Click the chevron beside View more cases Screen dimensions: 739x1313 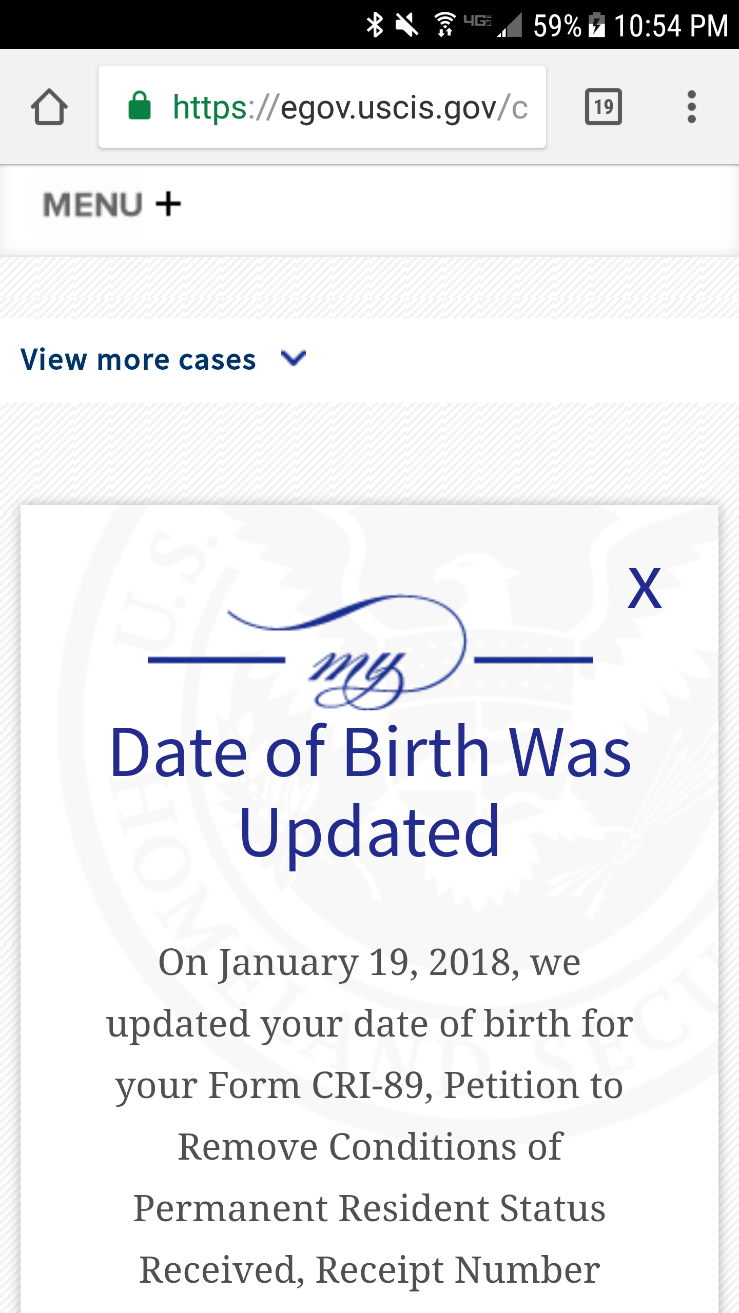(x=294, y=358)
